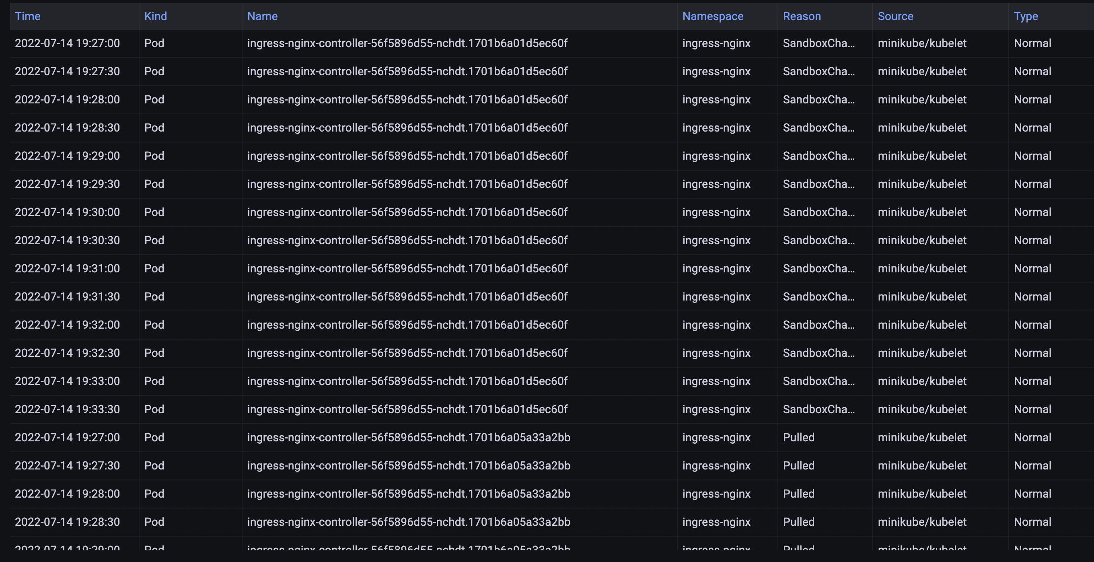Sort table by Time column header
This screenshot has height=562, width=1094.
[28, 16]
